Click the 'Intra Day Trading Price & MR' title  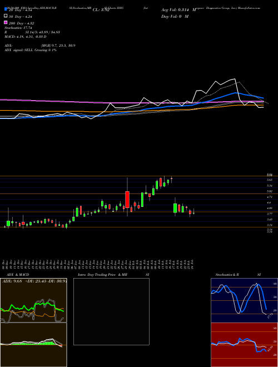[x=102, y=275]
